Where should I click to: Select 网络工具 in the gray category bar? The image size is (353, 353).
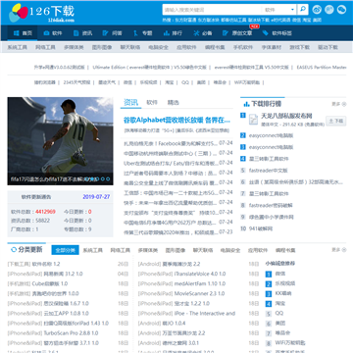pos(45,47)
